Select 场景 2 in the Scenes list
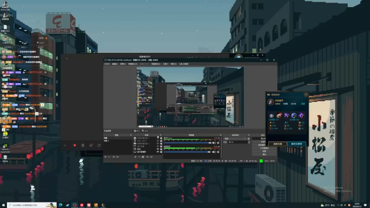The width and height of the screenshot is (370, 208). pyautogui.click(x=117, y=141)
